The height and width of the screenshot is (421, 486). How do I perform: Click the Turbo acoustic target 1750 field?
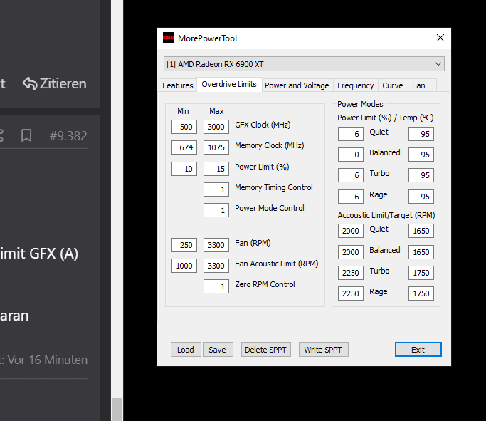[x=421, y=273]
